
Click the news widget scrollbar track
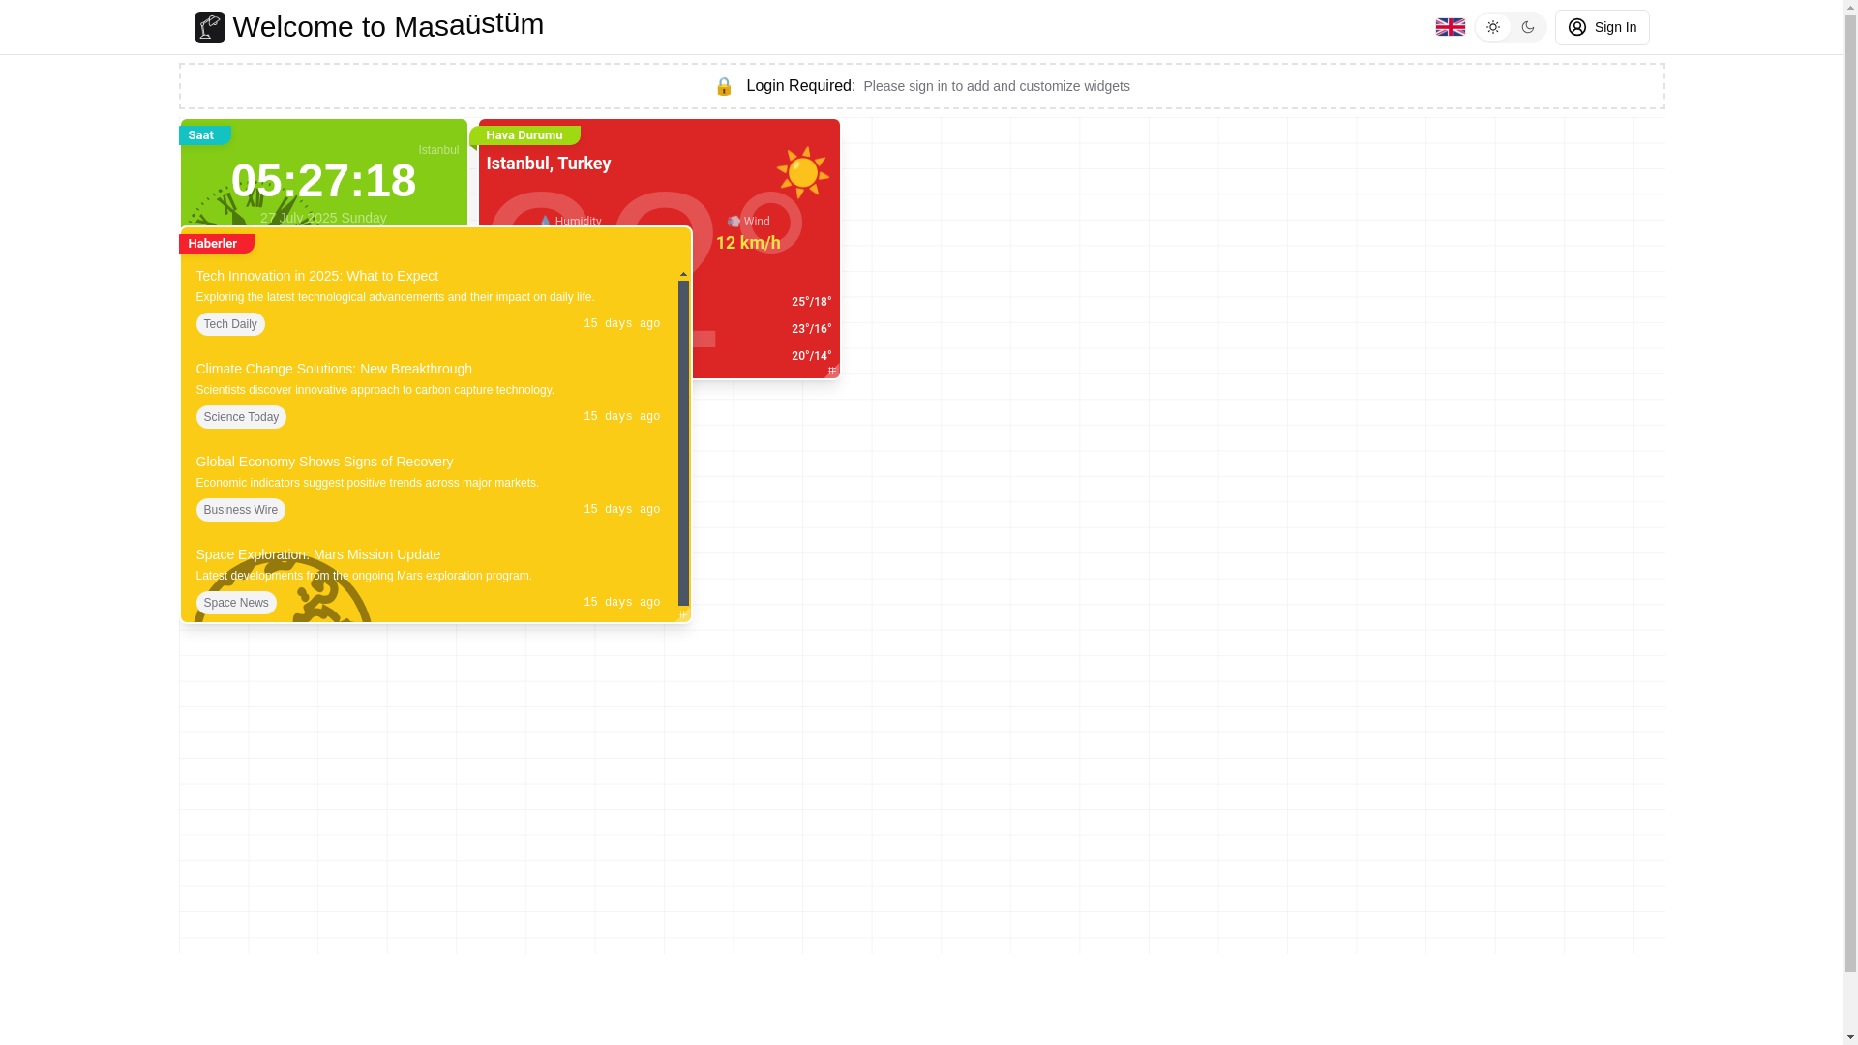683,445
